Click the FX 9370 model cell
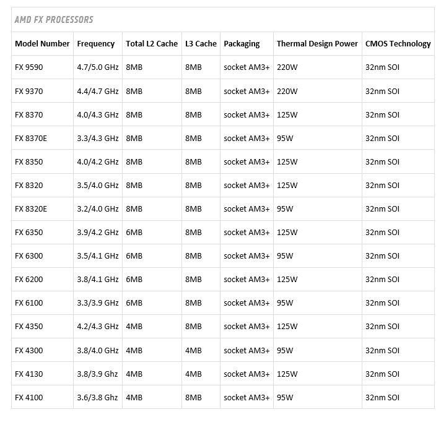 coord(29,91)
